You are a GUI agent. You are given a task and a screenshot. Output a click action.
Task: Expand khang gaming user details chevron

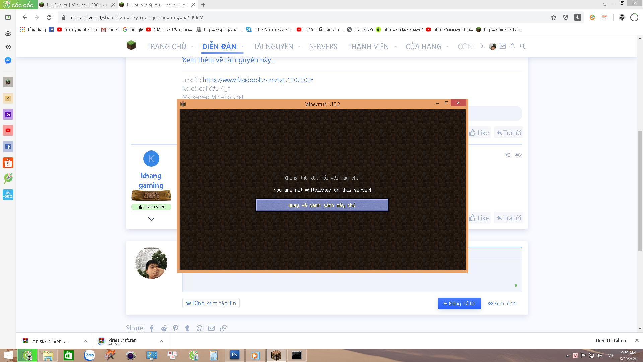(151, 219)
